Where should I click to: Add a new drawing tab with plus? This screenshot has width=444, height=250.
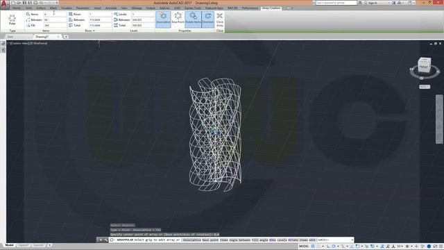pos(66,37)
